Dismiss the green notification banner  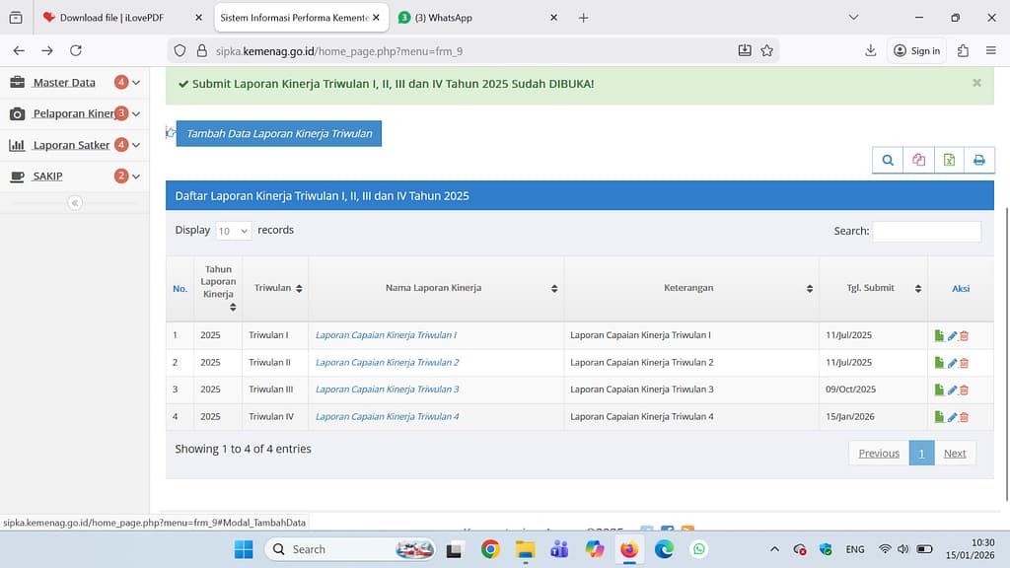click(976, 83)
